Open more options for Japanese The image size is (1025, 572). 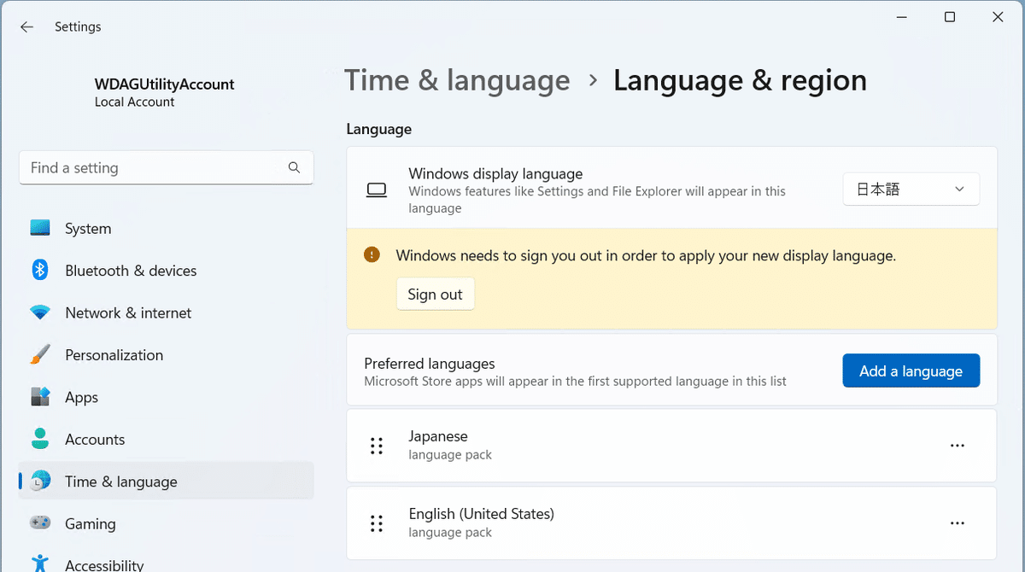(958, 446)
